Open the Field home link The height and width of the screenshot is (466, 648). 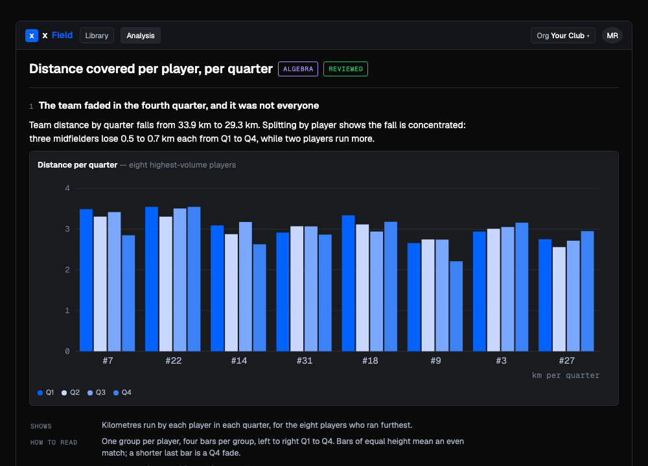coord(62,36)
